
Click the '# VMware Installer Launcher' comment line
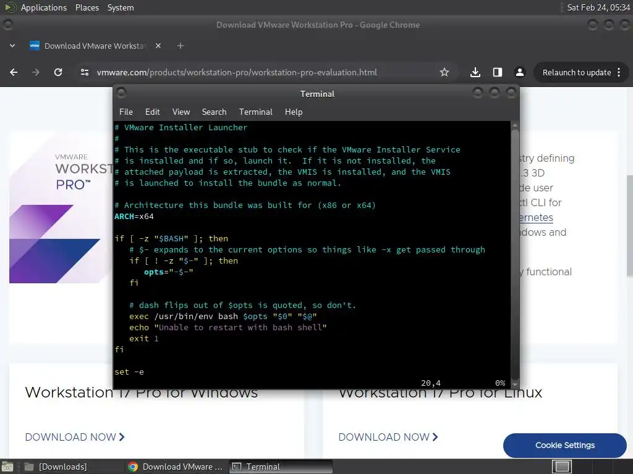pyautogui.click(x=181, y=127)
